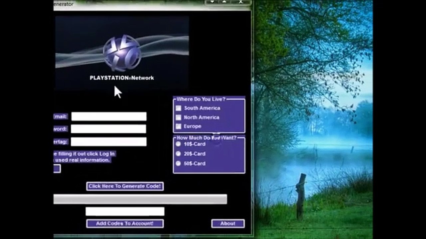Image resolution: width=426 pixels, height=239 pixels.
Task: Focus the Password input field
Action: pyautogui.click(x=108, y=129)
